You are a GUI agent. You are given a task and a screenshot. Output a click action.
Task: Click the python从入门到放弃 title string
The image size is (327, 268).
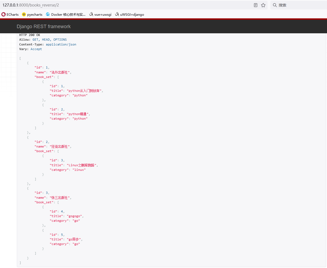(85, 91)
